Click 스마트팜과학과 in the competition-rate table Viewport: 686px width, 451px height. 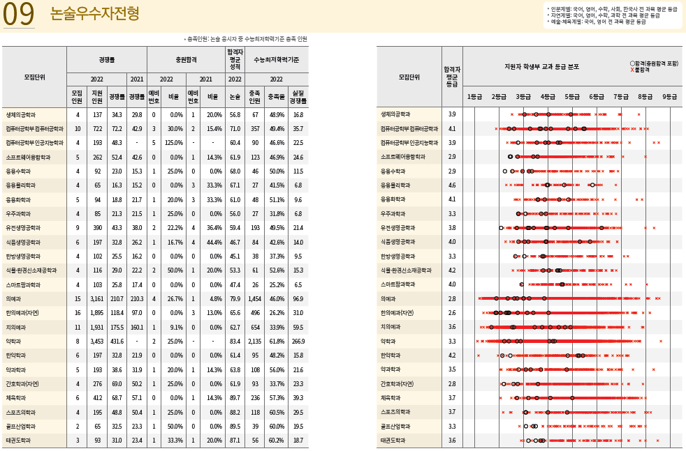click(23, 284)
